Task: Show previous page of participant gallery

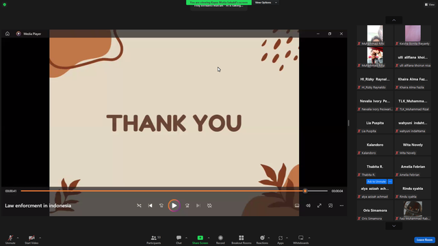Action: click(x=394, y=20)
